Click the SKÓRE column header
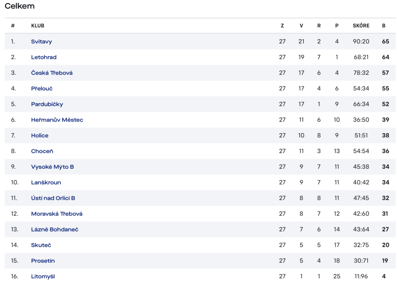397x283 pixels. coord(361,26)
